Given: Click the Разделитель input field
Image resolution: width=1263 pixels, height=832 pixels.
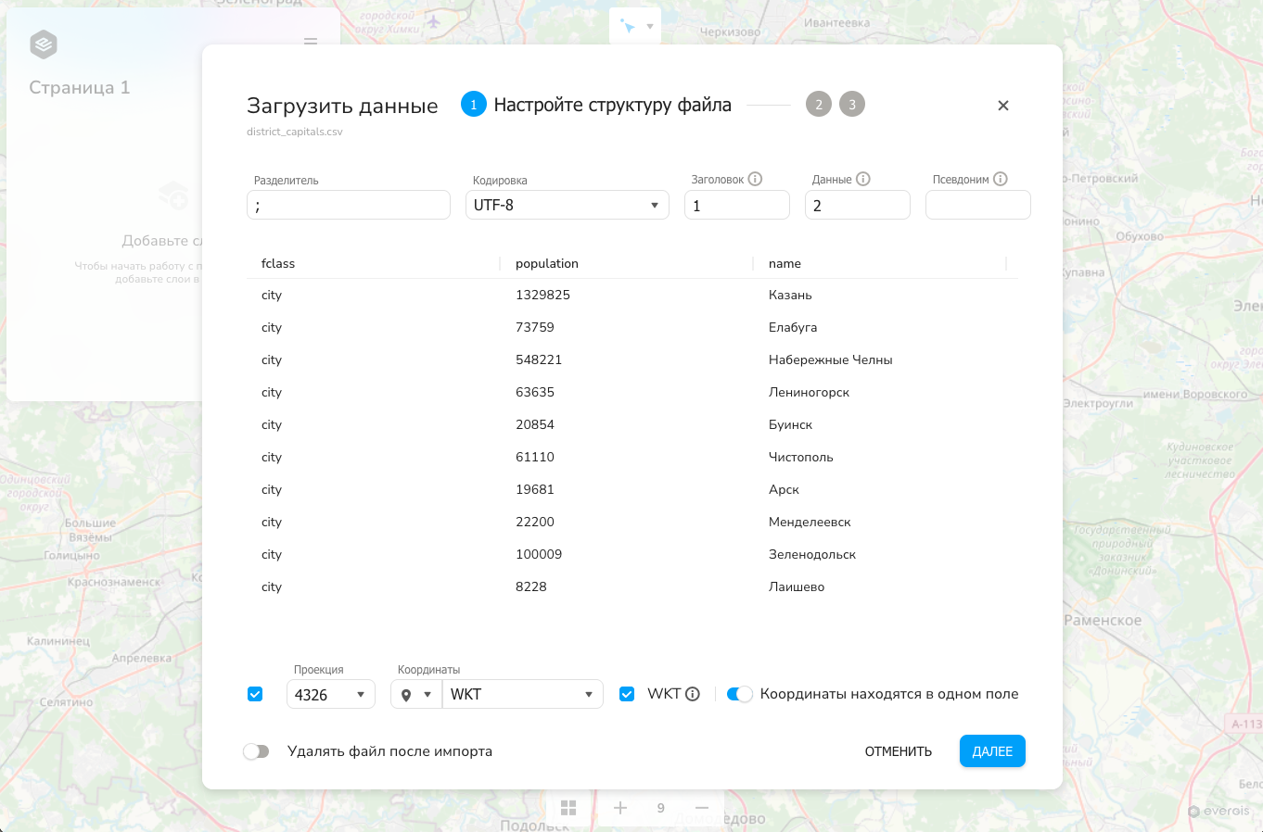Looking at the screenshot, I should tap(349, 205).
